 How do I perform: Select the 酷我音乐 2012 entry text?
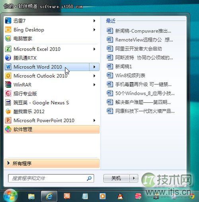coord(29,112)
